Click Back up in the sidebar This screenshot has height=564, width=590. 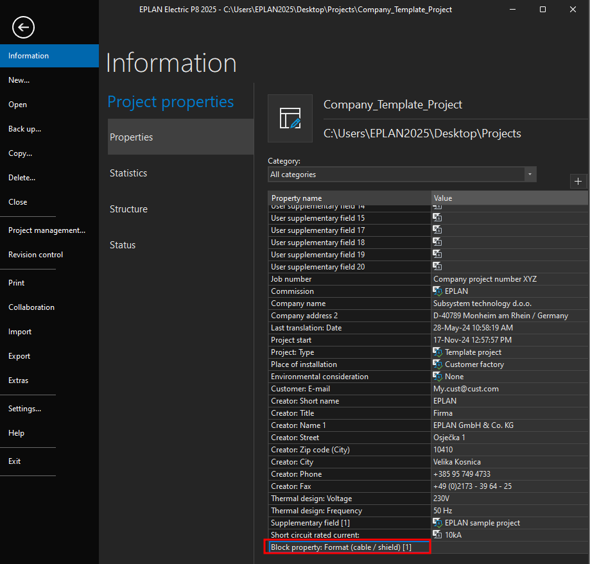point(24,129)
